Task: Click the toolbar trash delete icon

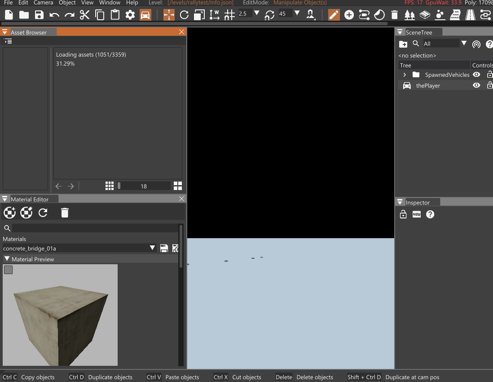Action: (395, 15)
